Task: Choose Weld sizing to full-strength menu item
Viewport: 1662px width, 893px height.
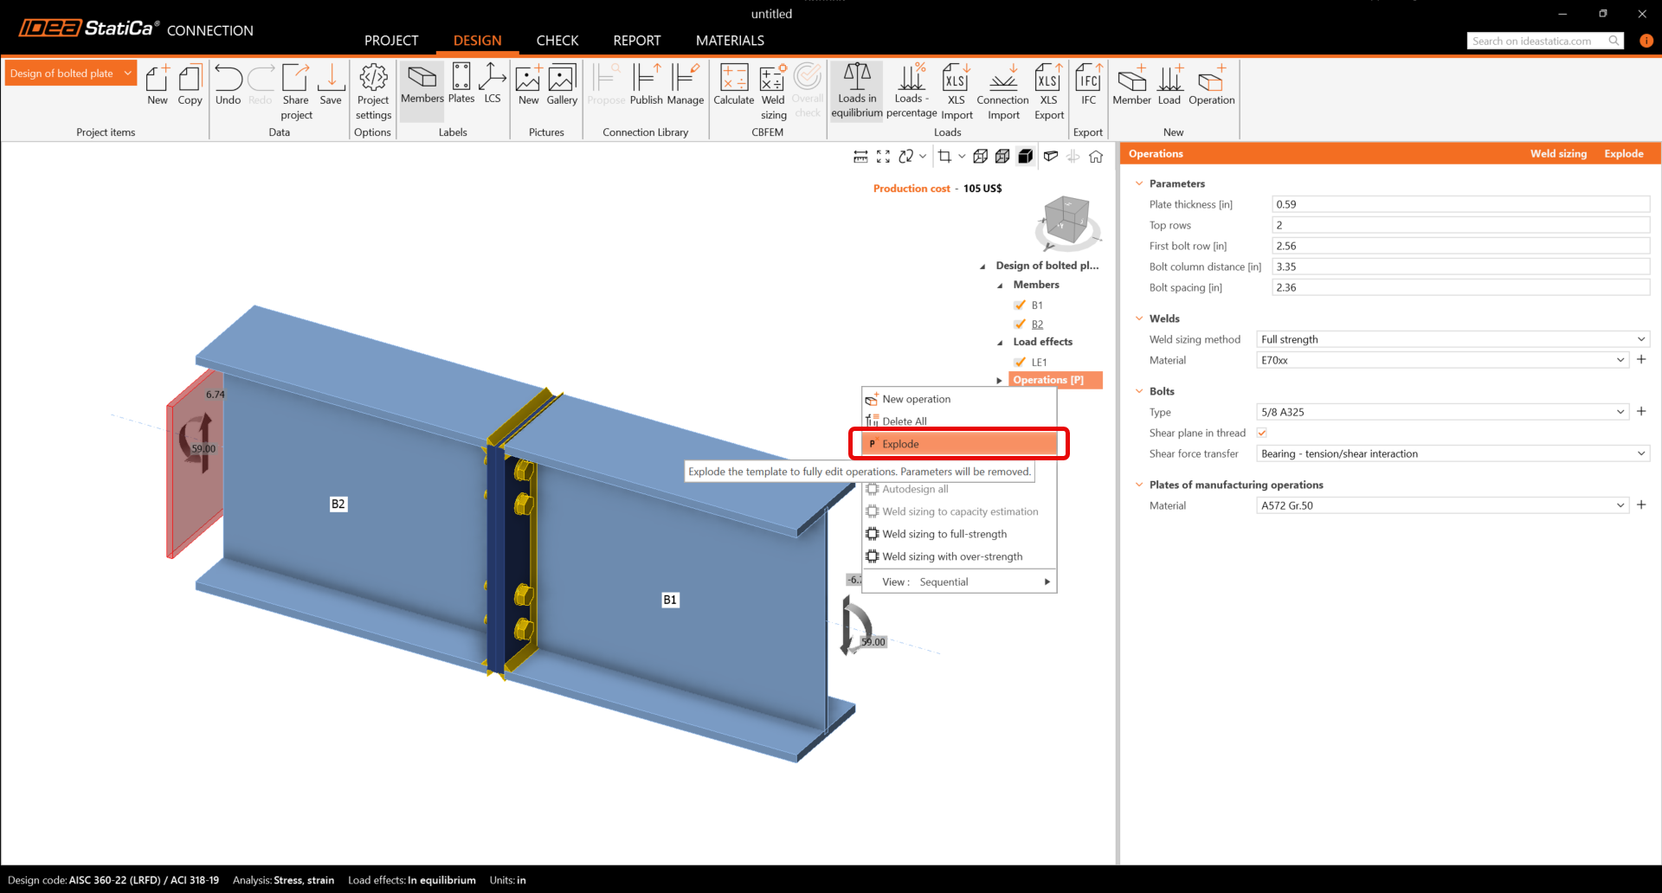Action: click(944, 534)
